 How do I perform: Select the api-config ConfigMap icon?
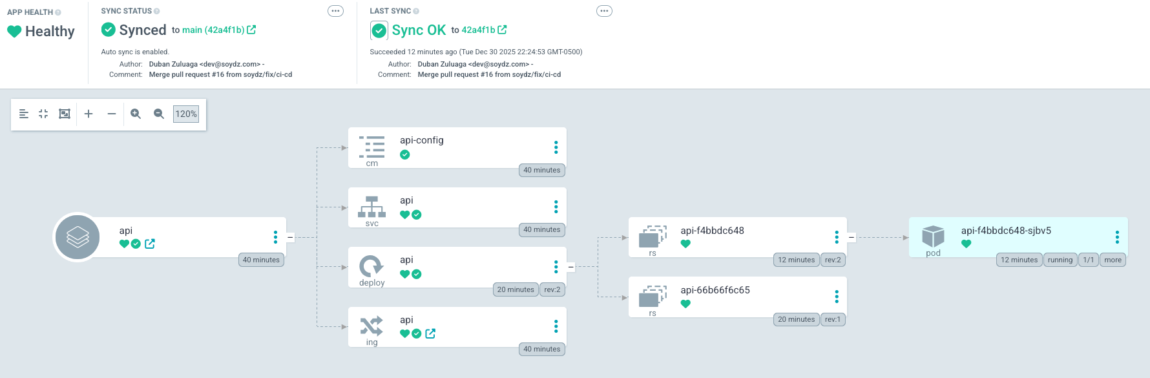click(371, 147)
